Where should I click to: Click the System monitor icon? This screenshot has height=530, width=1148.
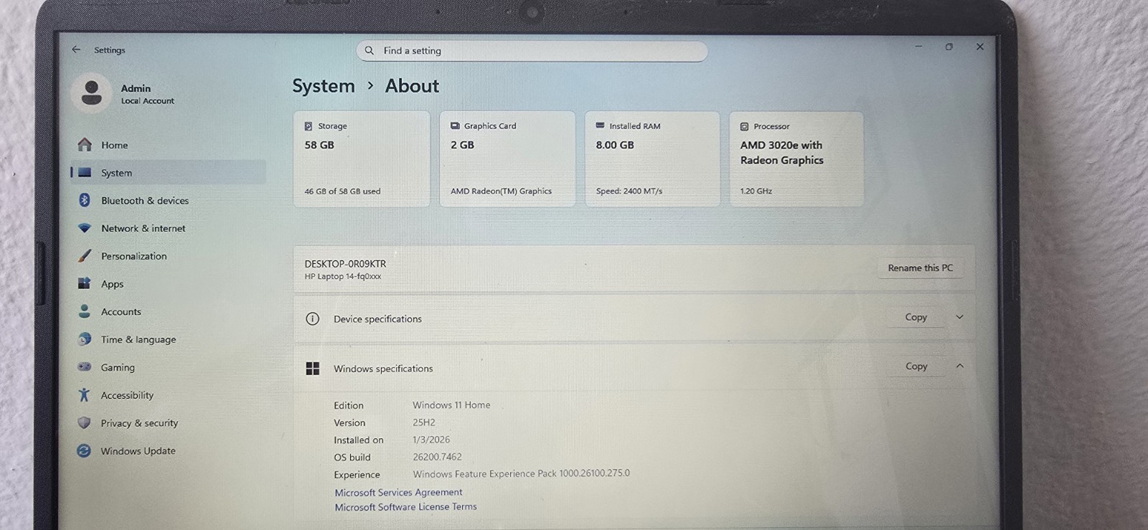tap(85, 173)
